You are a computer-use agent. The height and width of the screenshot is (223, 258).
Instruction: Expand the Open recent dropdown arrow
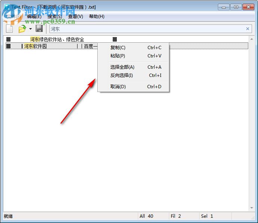click(x=30, y=29)
